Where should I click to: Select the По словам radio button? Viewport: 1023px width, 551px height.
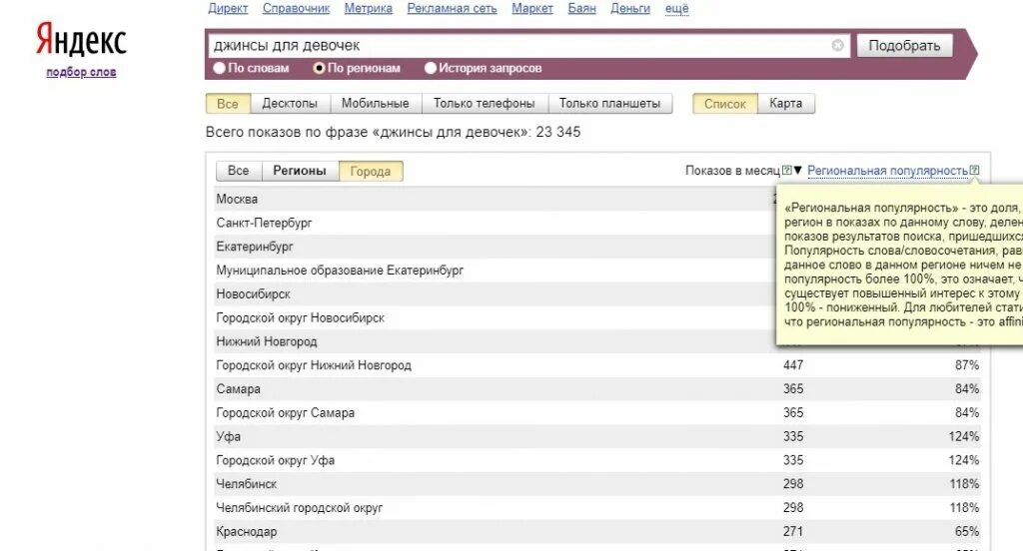tap(219, 68)
